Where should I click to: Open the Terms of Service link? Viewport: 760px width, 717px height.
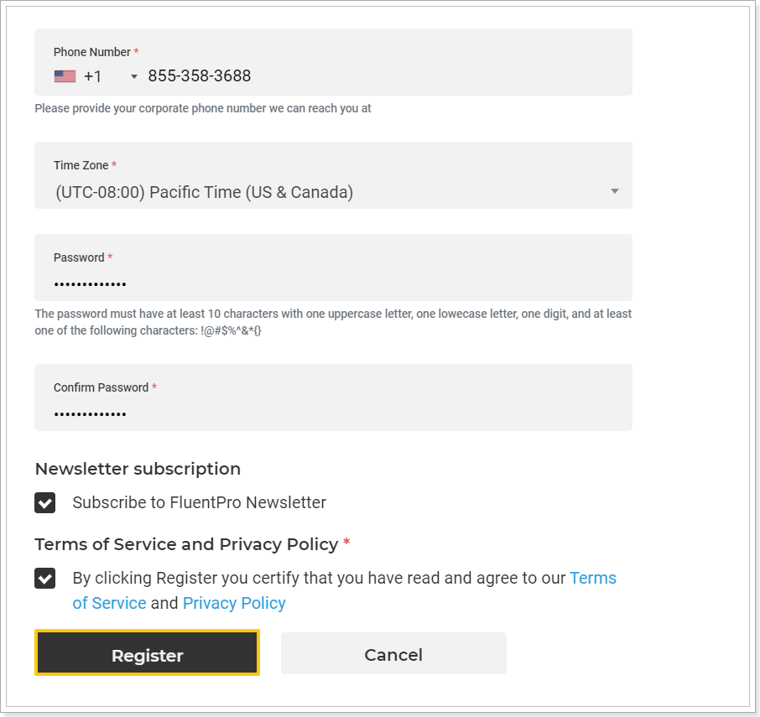point(593,578)
